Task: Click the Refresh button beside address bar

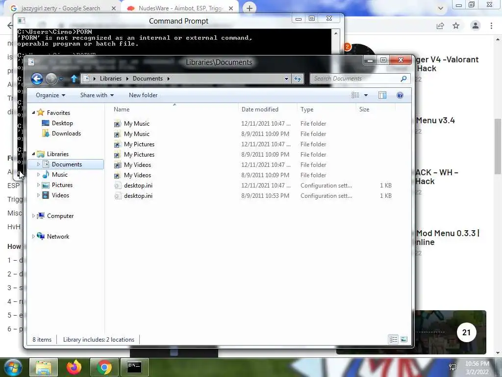Action: pos(298,79)
